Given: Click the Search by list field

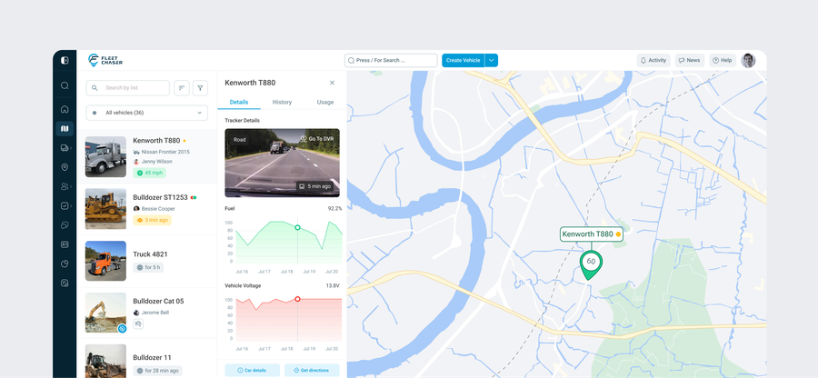Looking at the screenshot, I should [128, 88].
